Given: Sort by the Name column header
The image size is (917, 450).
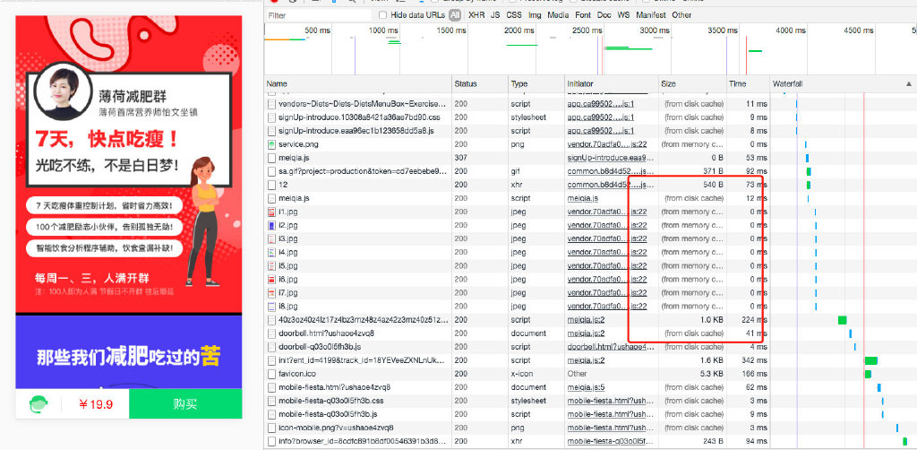Looking at the screenshot, I should tap(358, 83).
